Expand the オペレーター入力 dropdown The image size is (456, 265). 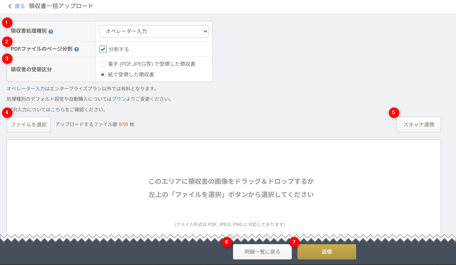[x=154, y=32]
